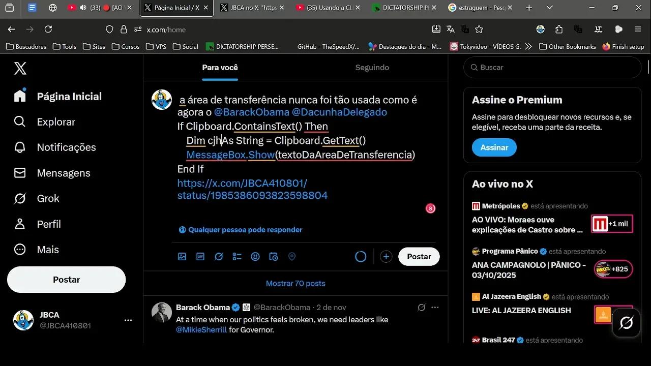Bookmark this page with the star
This screenshot has width=651, height=366.
pyautogui.click(x=479, y=29)
